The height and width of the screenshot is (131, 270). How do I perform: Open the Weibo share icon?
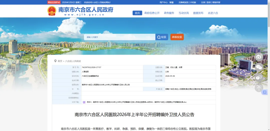click(x=259, y=57)
